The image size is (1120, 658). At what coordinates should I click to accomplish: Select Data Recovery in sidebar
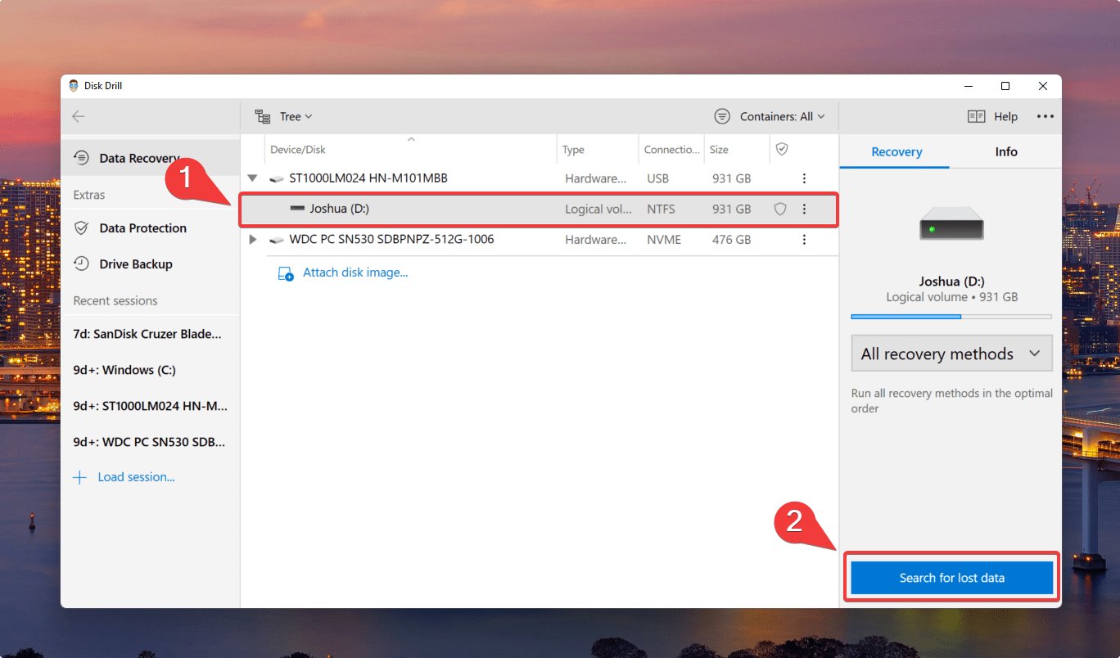pyautogui.click(x=150, y=158)
